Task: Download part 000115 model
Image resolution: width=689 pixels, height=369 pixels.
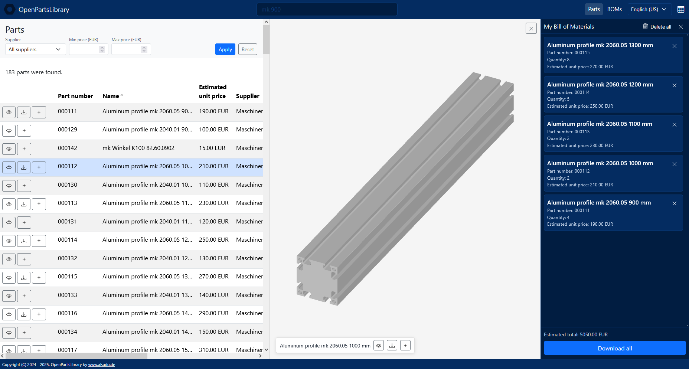Action: tap(24, 278)
